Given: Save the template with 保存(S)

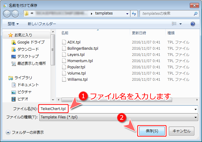Looking at the screenshot, I should 152,131.
